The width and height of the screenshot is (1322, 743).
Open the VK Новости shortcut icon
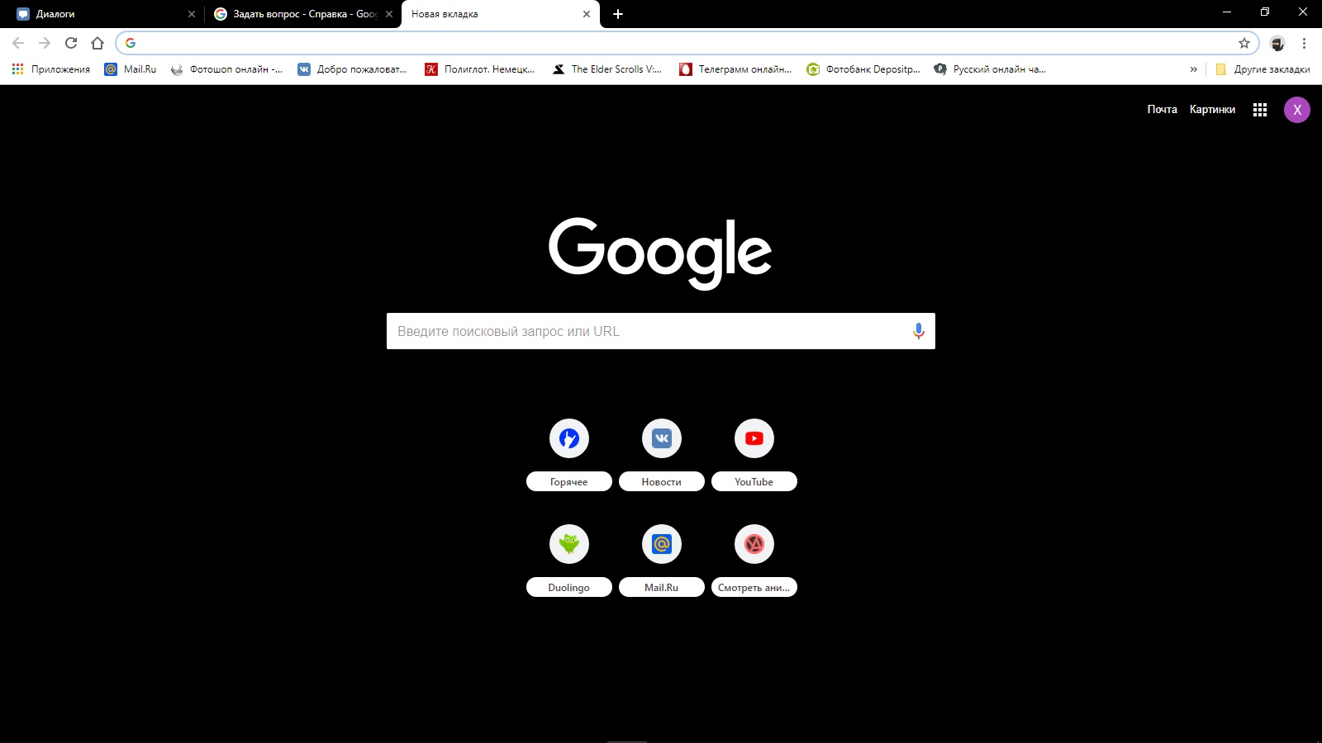662,438
